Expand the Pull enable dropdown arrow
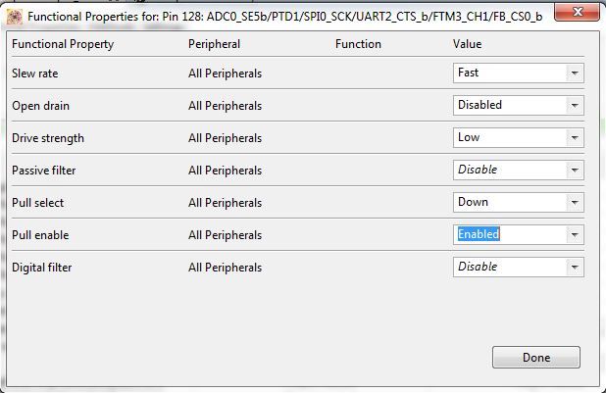606x393 pixels. pos(574,235)
